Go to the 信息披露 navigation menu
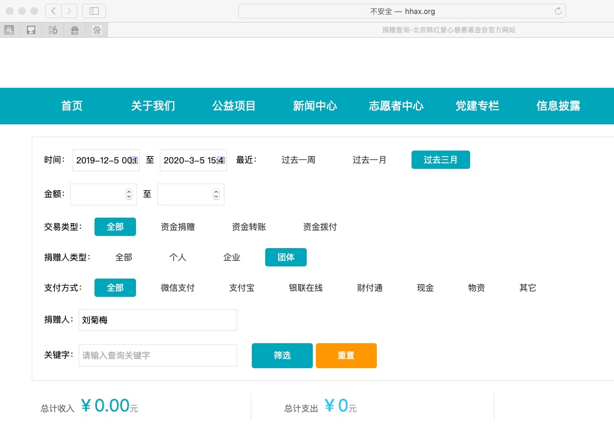Screen dimensions: 614x431 pos(558,106)
